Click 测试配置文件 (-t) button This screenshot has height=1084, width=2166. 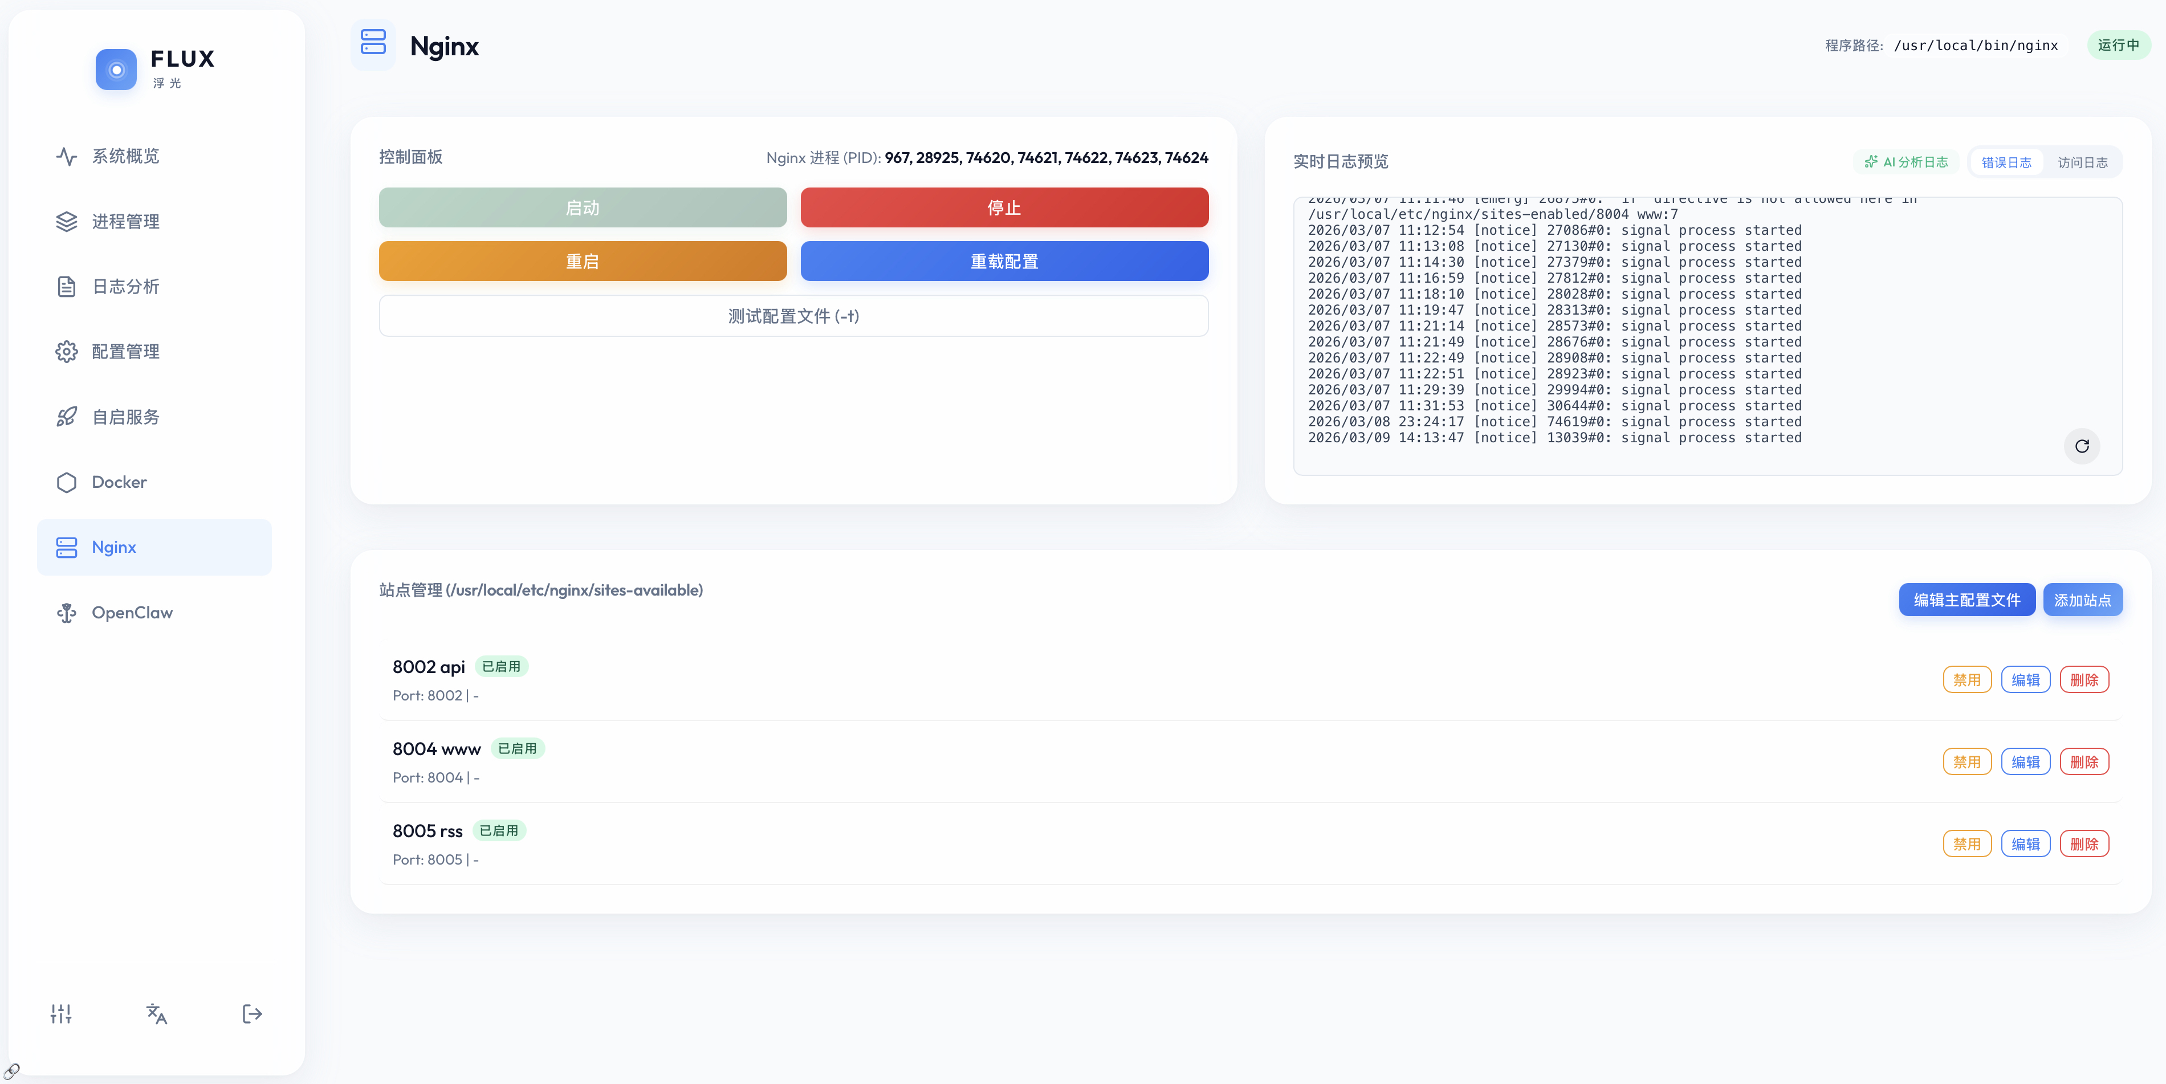[x=793, y=316]
